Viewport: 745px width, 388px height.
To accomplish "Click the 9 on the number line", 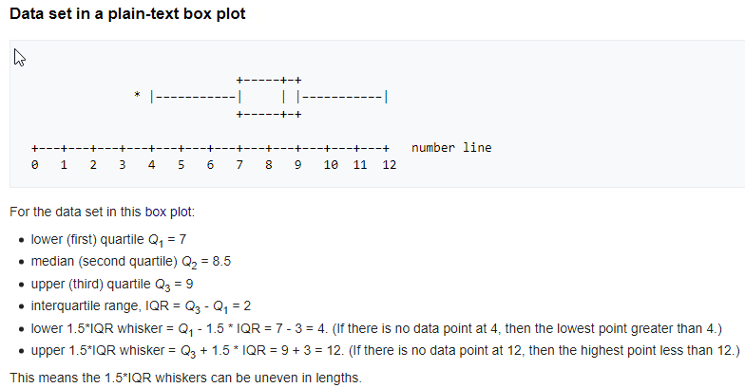I will [298, 165].
